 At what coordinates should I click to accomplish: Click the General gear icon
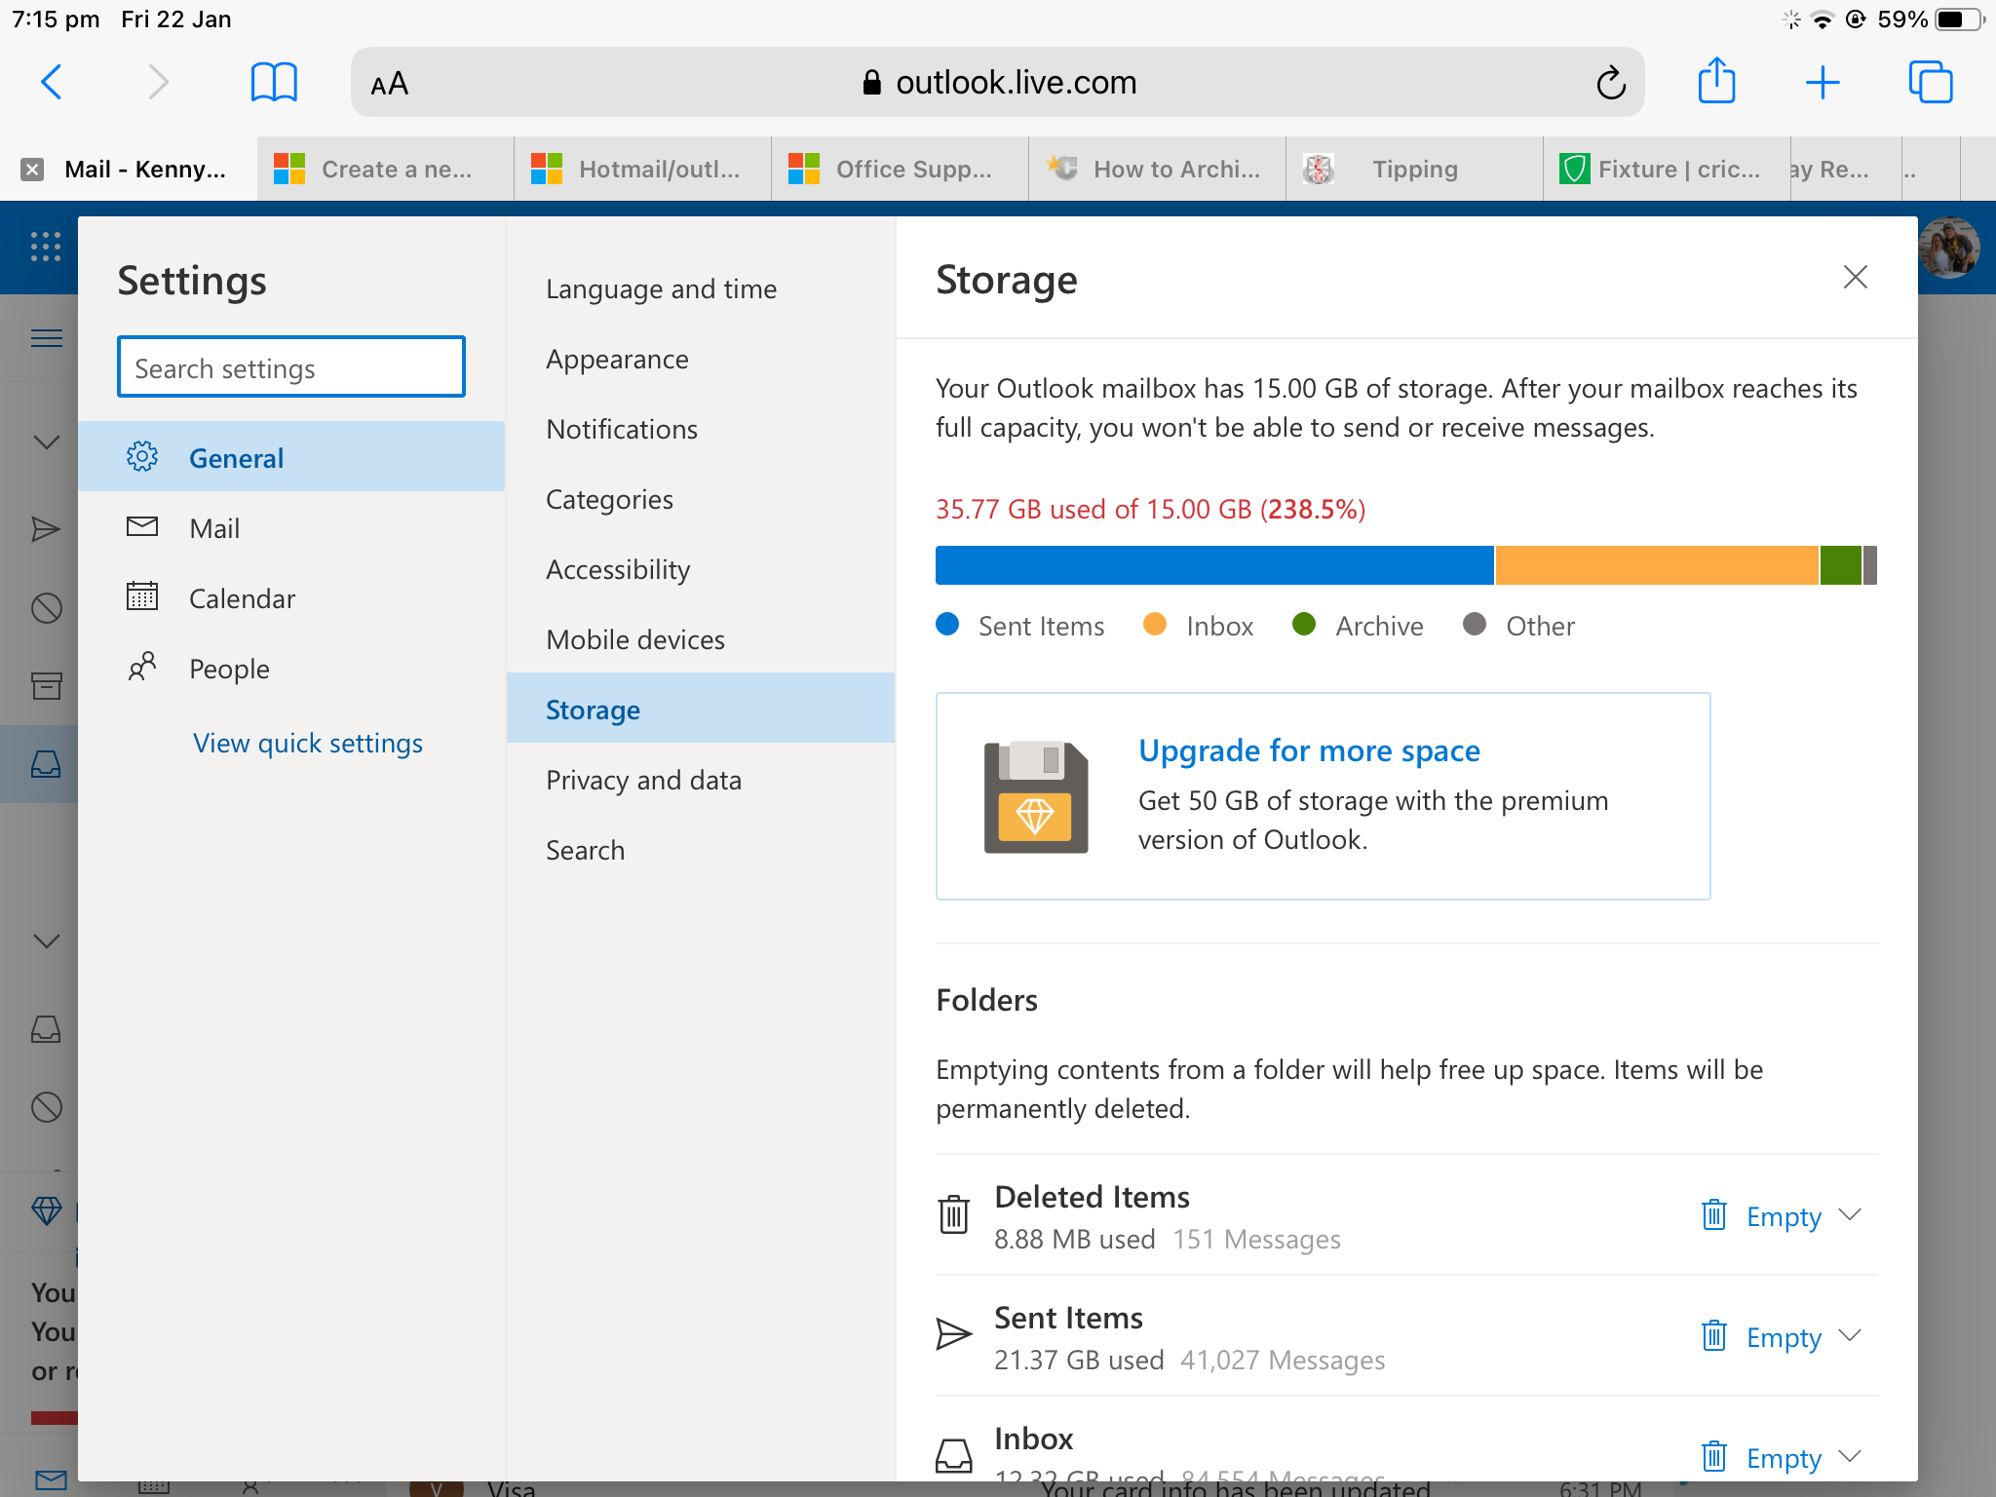point(142,456)
